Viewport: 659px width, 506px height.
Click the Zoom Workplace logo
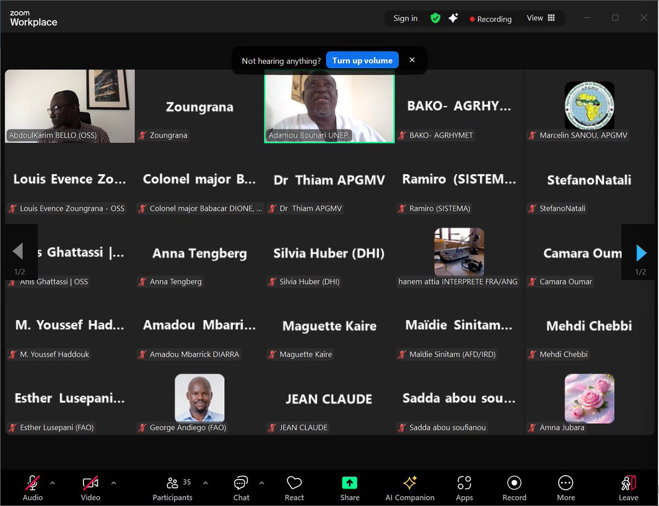[33, 18]
